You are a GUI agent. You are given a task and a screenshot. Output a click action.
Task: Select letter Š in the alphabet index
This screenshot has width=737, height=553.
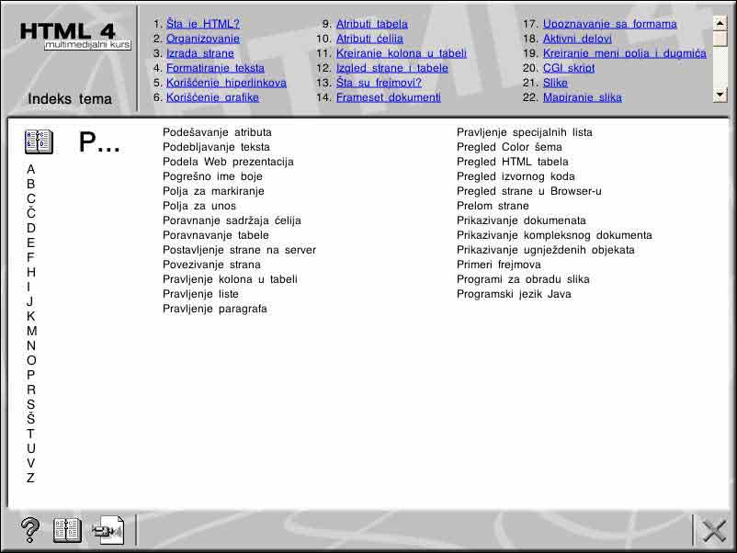pyautogui.click(x=30, y=419)
